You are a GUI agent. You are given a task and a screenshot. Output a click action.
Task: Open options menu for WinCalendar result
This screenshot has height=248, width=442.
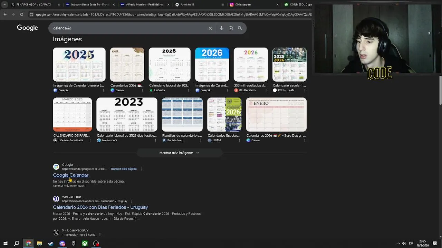[x=132, y=201]
